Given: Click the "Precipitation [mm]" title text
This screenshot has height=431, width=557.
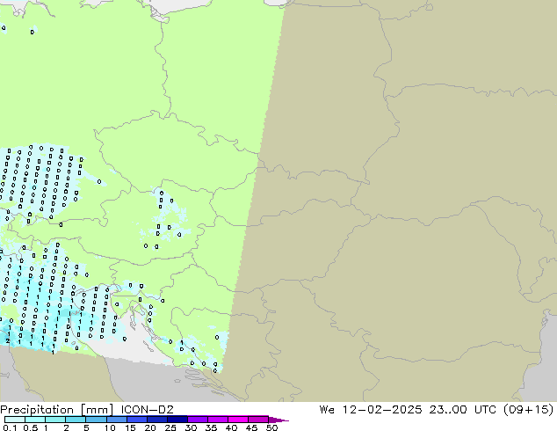Looking at the screenshot, I should (56, 410).
